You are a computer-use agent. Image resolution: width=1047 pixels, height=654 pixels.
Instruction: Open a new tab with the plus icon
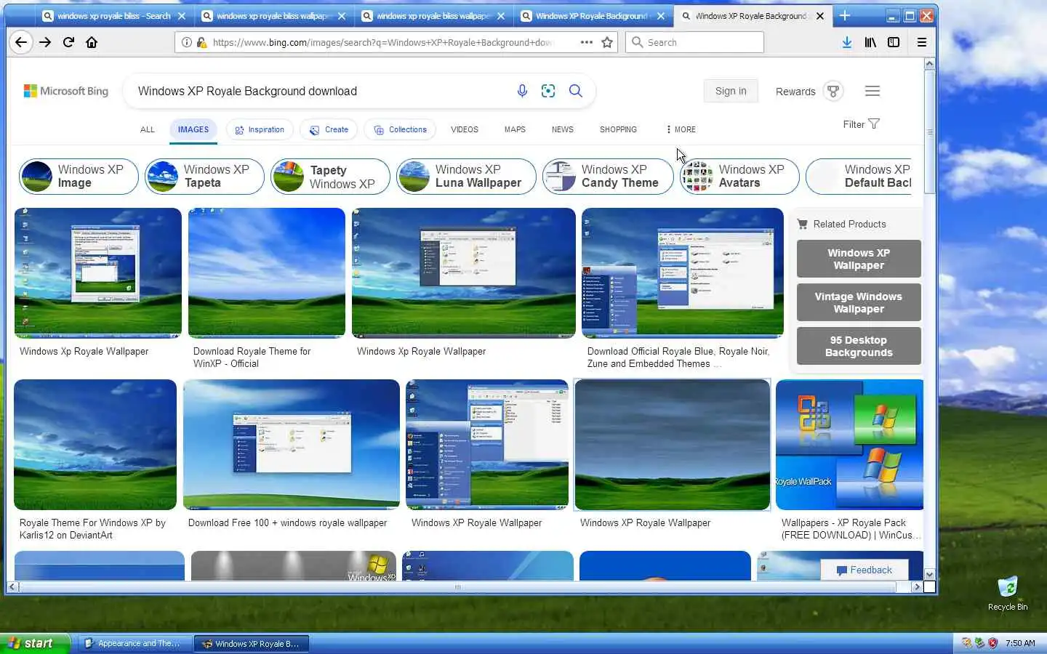[845, 15]
